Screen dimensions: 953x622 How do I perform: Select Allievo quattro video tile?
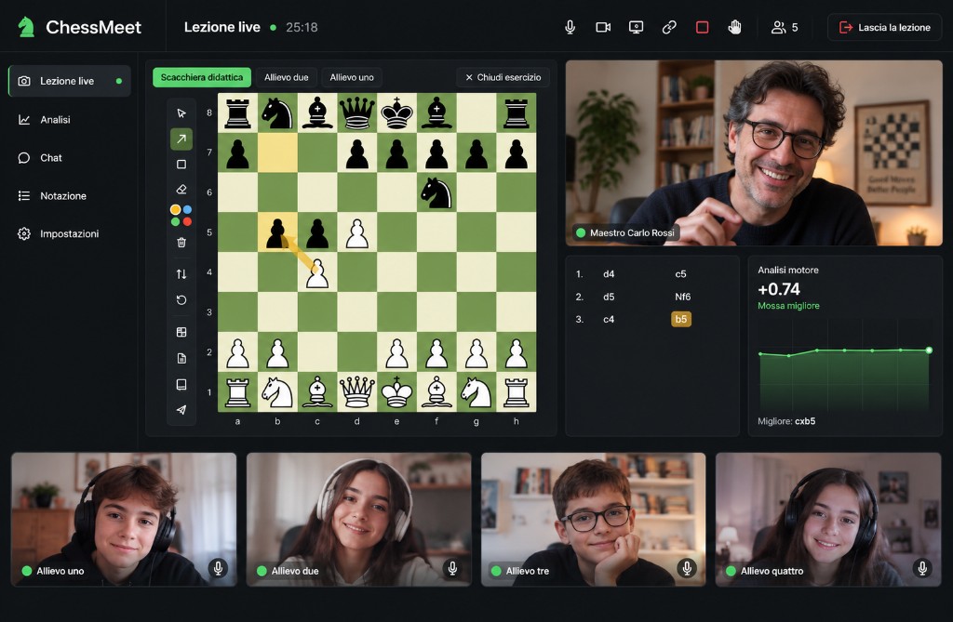[827, 520]
